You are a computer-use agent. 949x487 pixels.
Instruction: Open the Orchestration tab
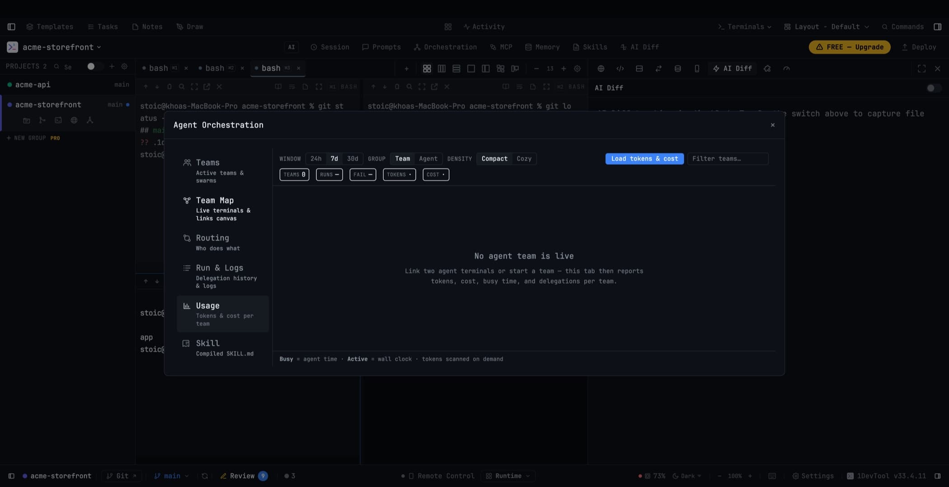pyautogui.click(x=445, y=47)
